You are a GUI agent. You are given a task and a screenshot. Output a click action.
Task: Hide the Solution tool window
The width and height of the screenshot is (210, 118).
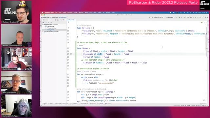[65, 20]
